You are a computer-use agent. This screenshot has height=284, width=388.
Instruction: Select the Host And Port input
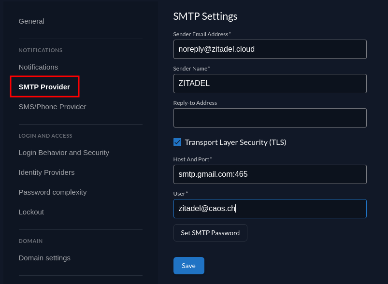pyautogui.click(x=270, y=174)
